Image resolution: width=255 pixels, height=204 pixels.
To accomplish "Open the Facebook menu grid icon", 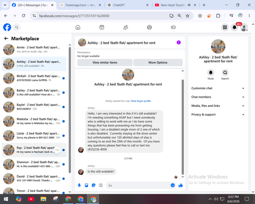I will (x=225, y=27).
